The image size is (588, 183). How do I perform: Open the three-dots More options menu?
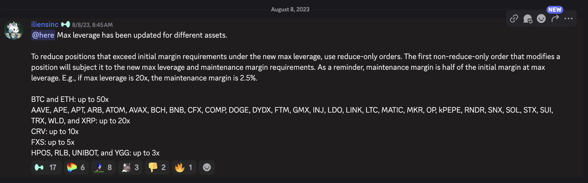click(569, 18)
